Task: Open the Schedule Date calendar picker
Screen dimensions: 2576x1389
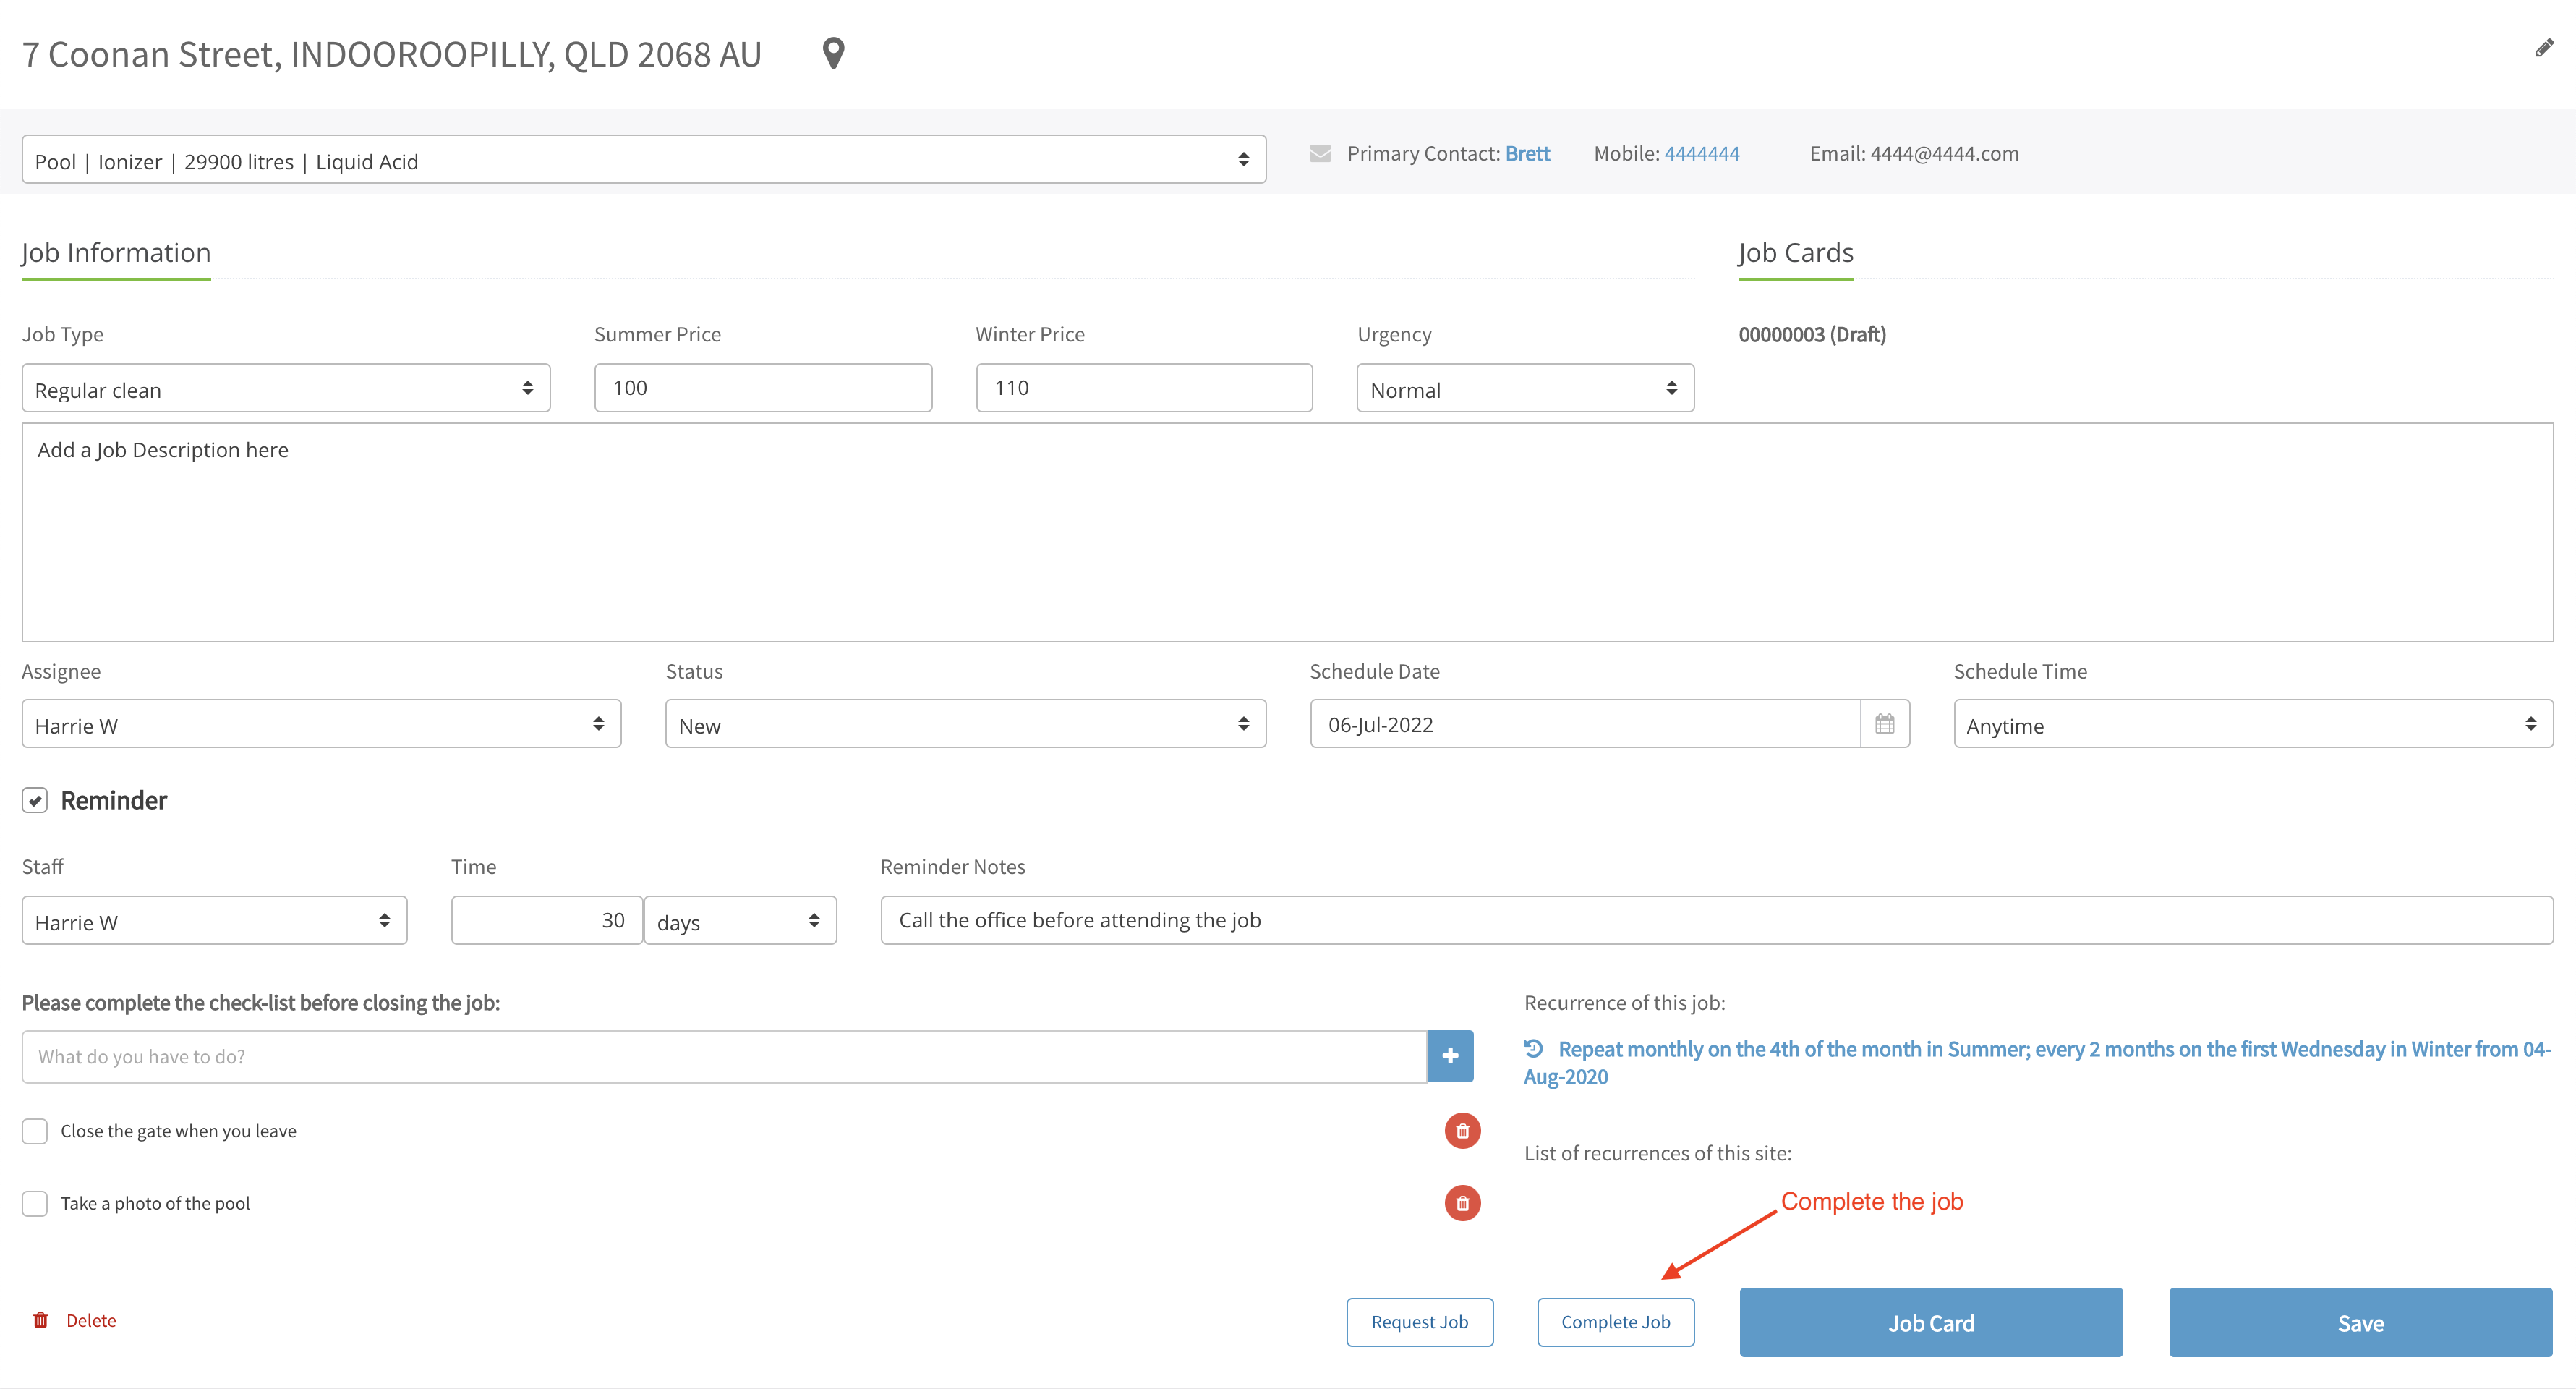Action: click(x=1884, y=724)
